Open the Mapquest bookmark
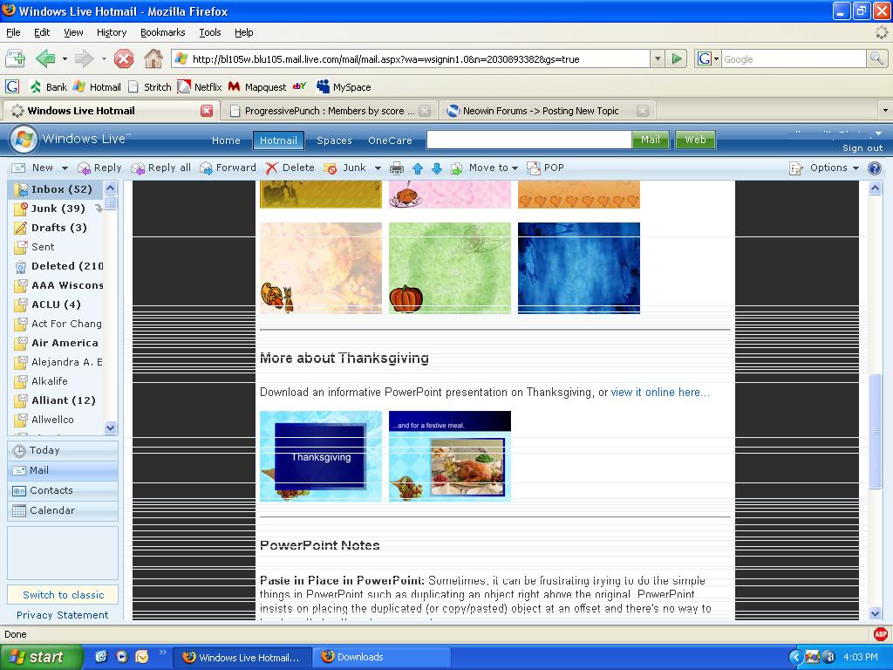 257,87
